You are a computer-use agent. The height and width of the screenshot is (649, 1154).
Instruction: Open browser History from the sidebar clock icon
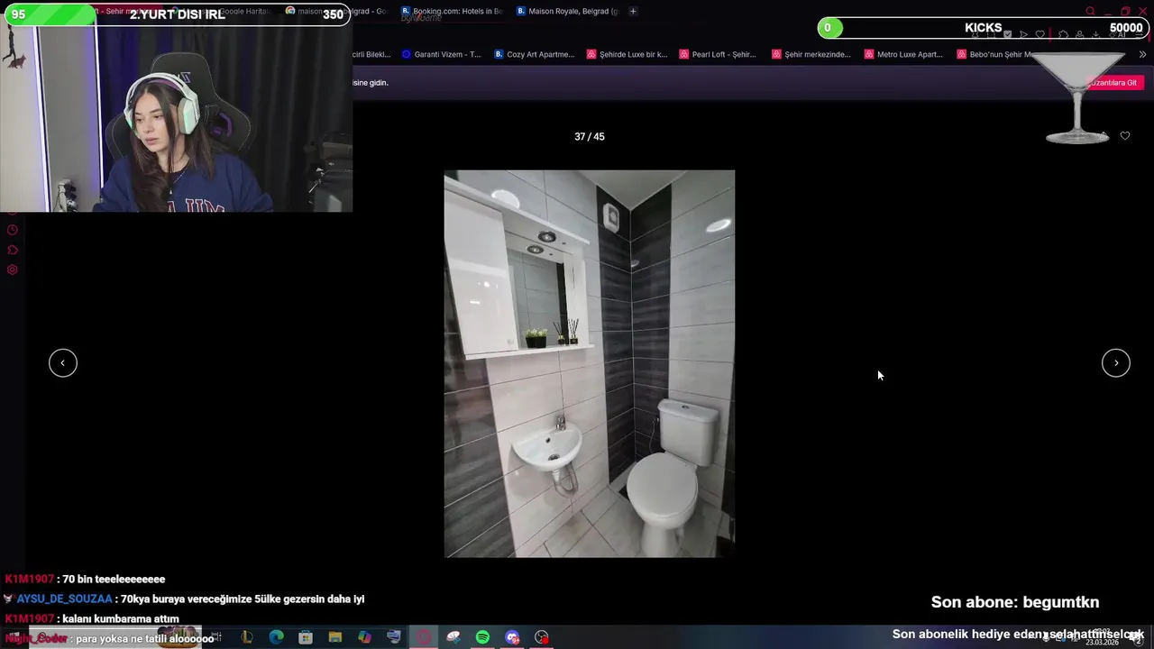coord(13,230)
